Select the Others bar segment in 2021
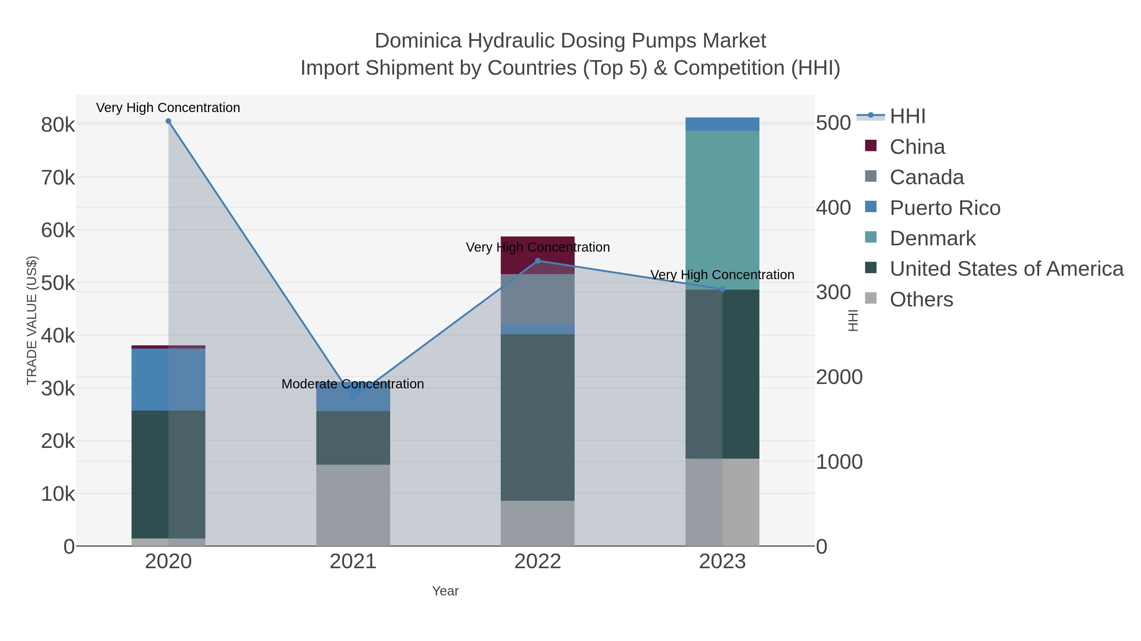Viewport: 1141px width, 641px height. tap(353, 505)
